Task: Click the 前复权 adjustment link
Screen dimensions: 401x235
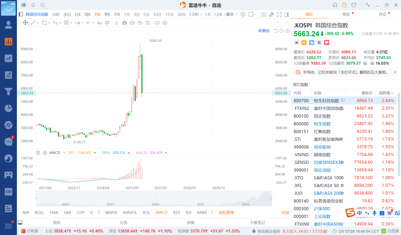Action: [264, 31]
